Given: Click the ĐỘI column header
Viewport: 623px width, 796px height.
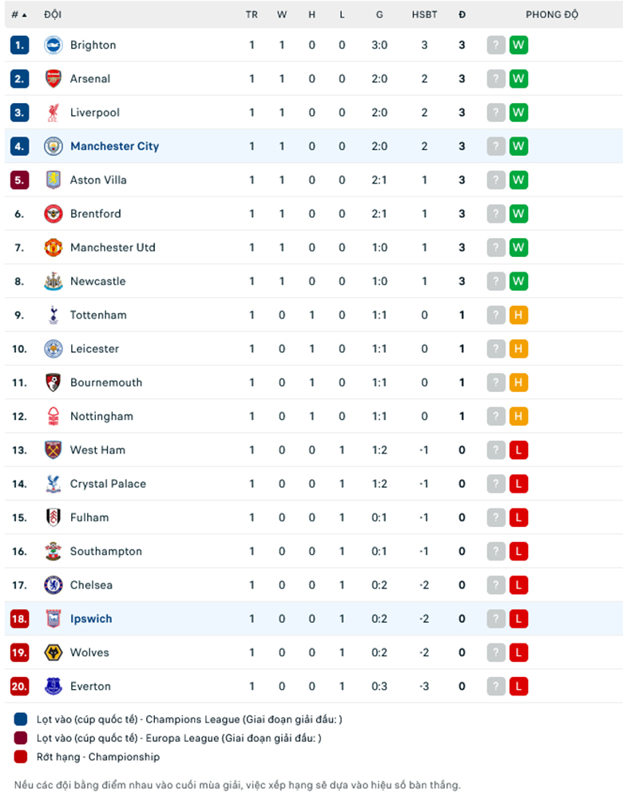Looking at the screenshot, I should [x=53, y=14].
